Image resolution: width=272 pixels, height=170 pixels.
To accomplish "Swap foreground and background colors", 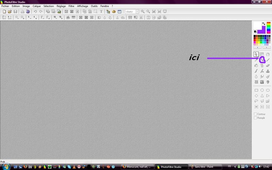I will pos(263,23).
